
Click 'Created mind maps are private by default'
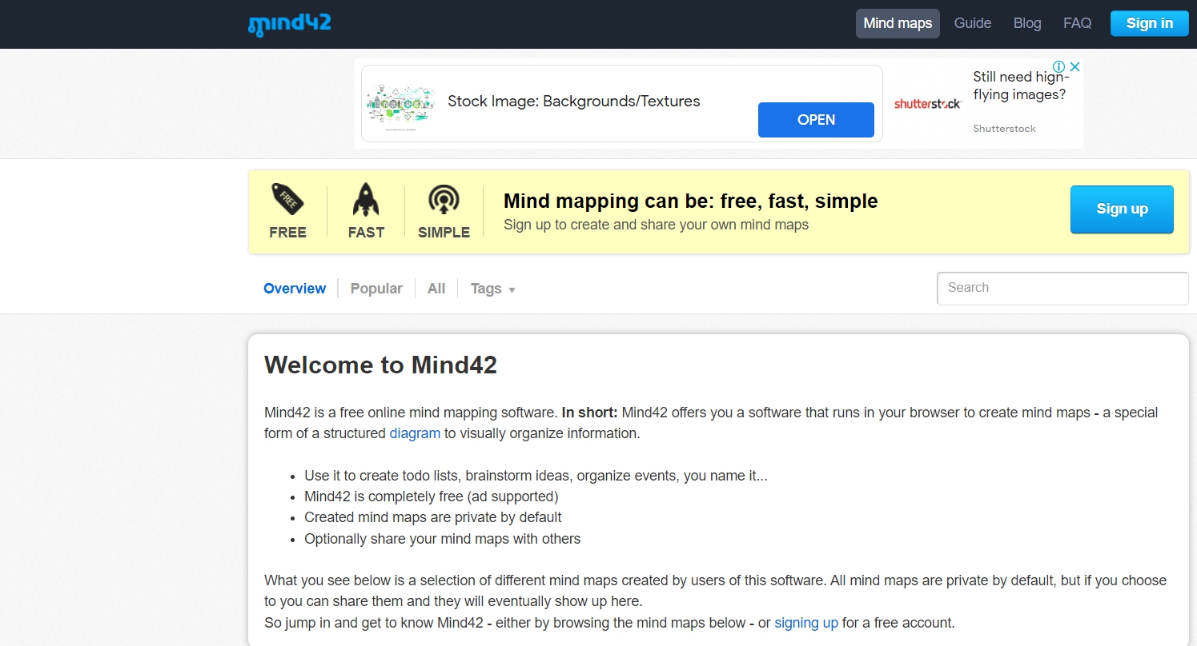pos(433,517)
